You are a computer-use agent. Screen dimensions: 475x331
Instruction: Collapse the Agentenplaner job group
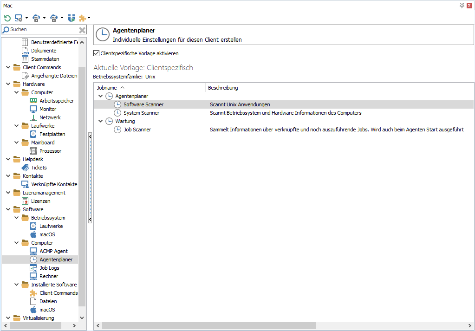pyautogui.click(x=101, y=96)
